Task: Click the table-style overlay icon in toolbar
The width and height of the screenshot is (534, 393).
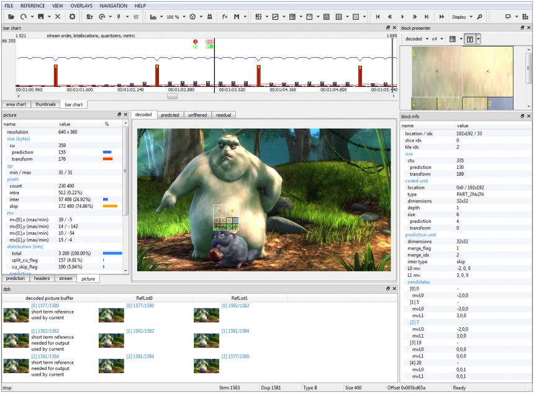Action: coord(292,17)
